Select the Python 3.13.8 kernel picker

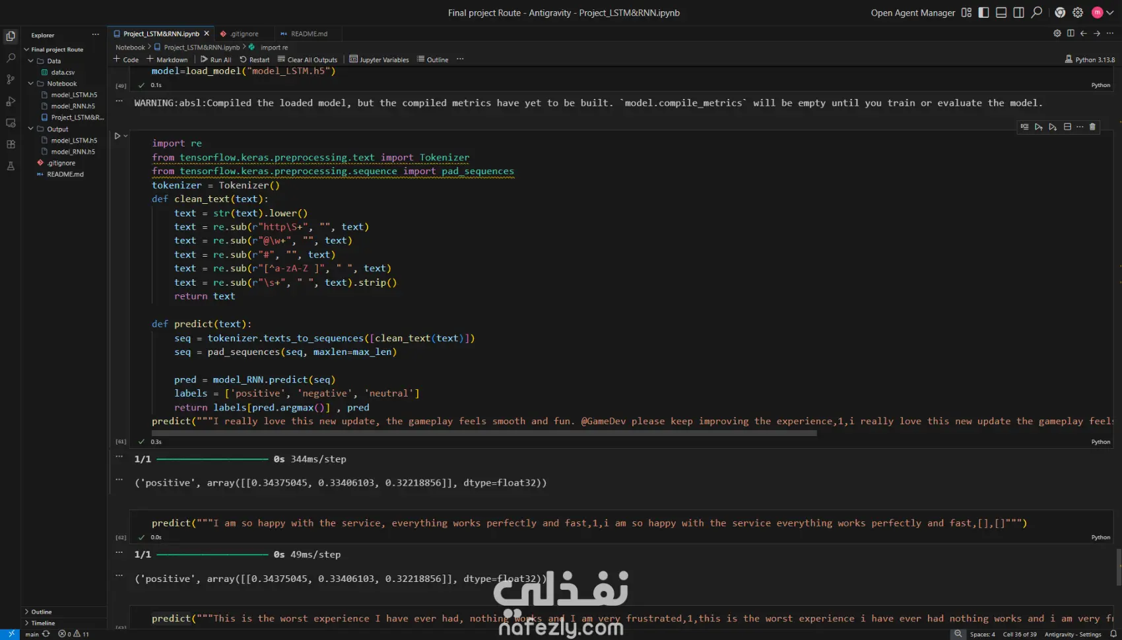pos(1090,59)
